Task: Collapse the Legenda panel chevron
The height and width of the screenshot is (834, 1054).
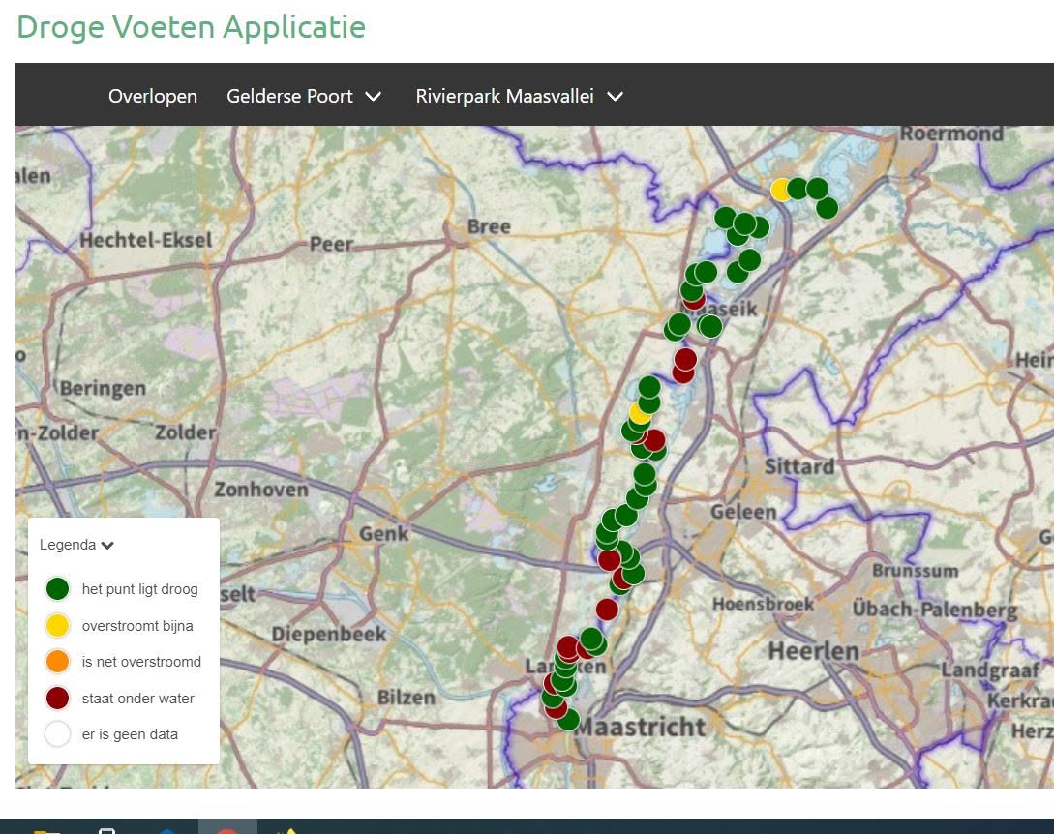Action: click(x=107, y=545)
